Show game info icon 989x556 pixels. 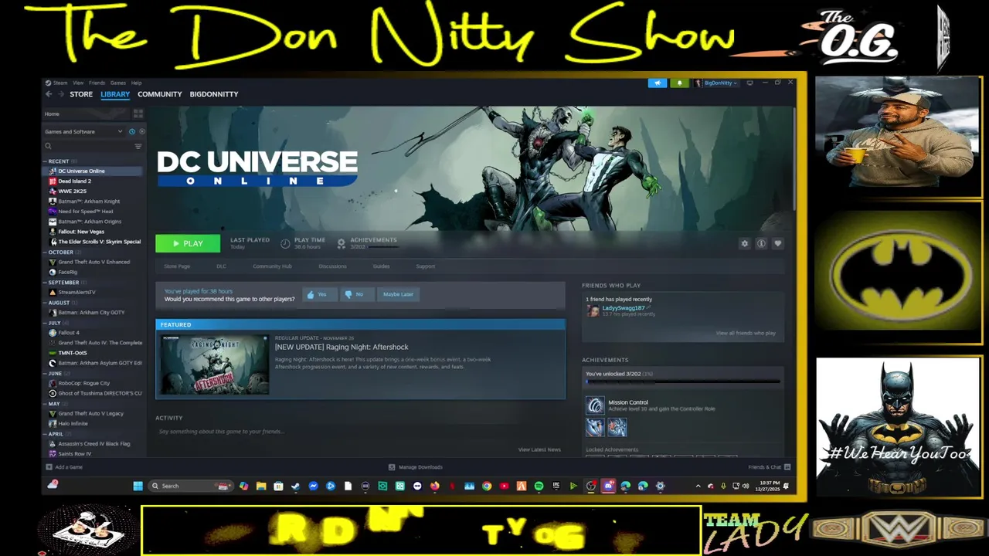761,243
